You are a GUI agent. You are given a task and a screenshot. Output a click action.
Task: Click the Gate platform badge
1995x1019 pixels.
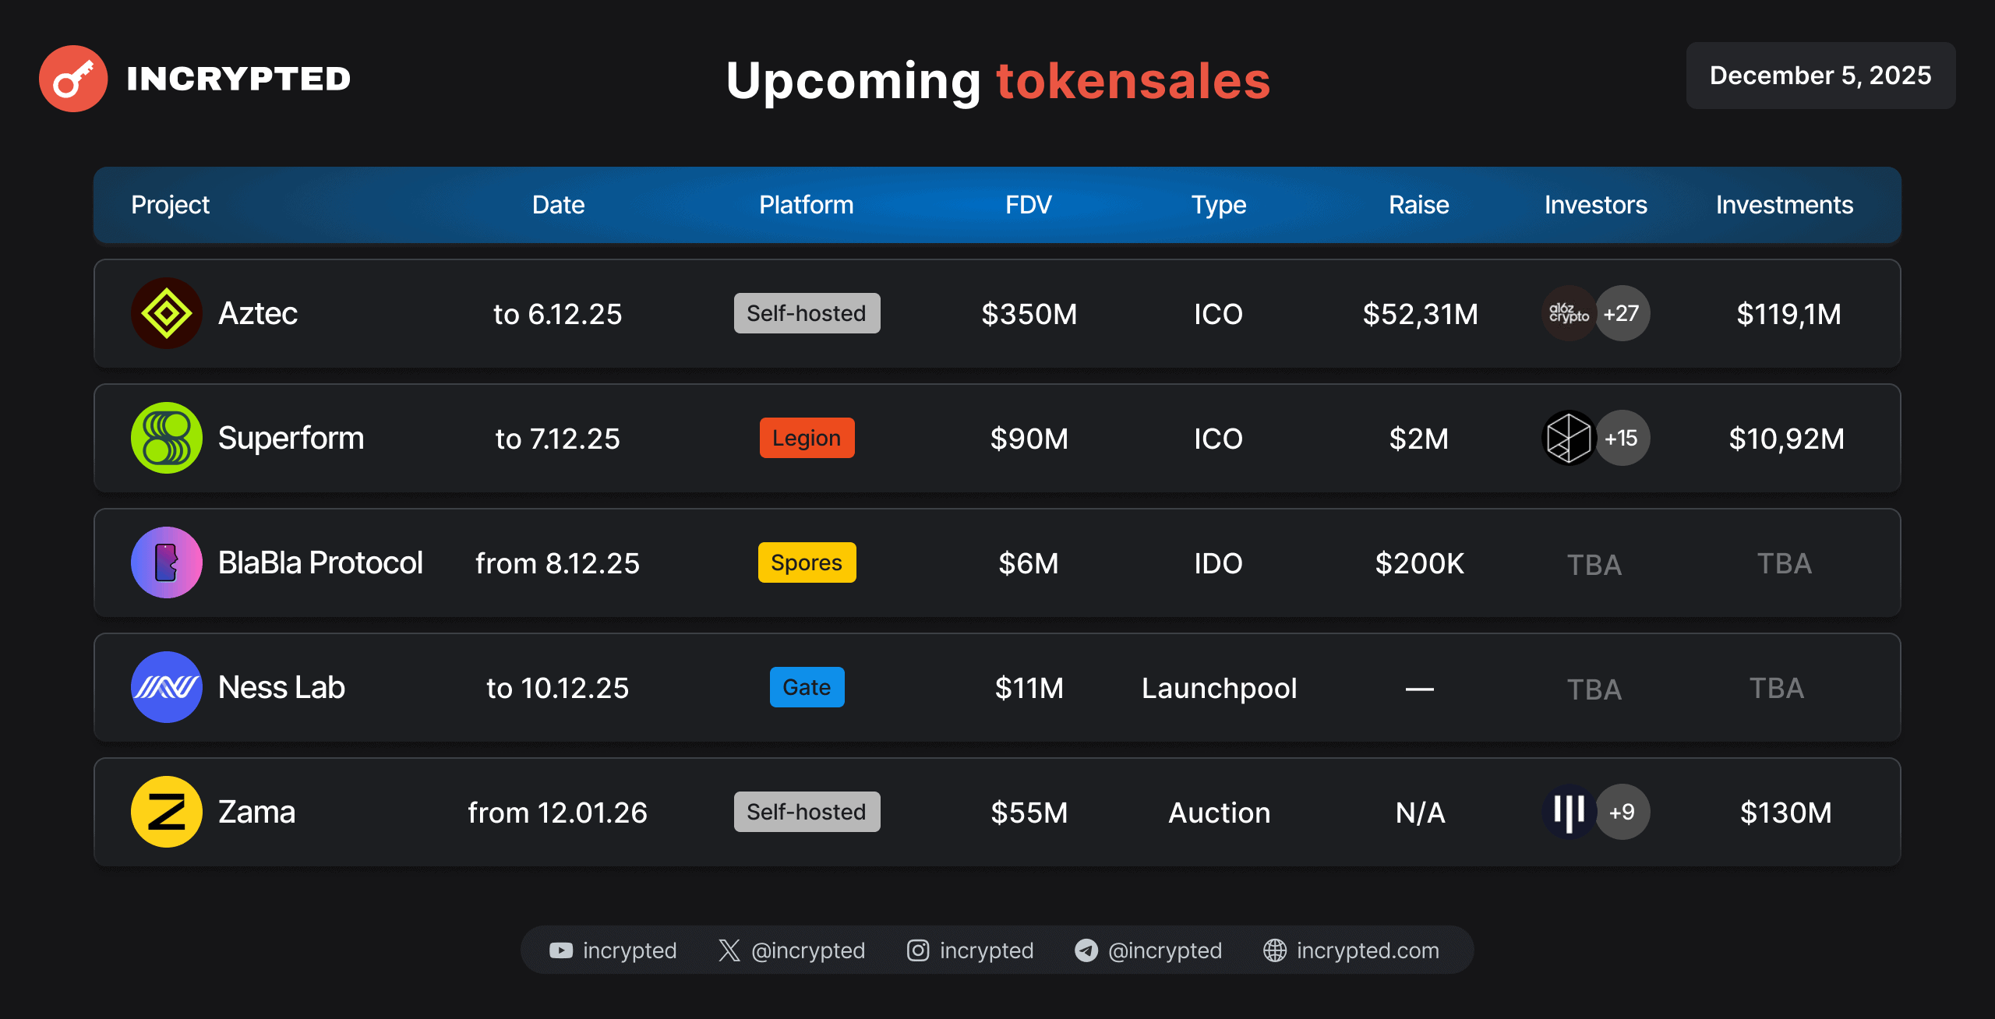[x=807, y=687]
